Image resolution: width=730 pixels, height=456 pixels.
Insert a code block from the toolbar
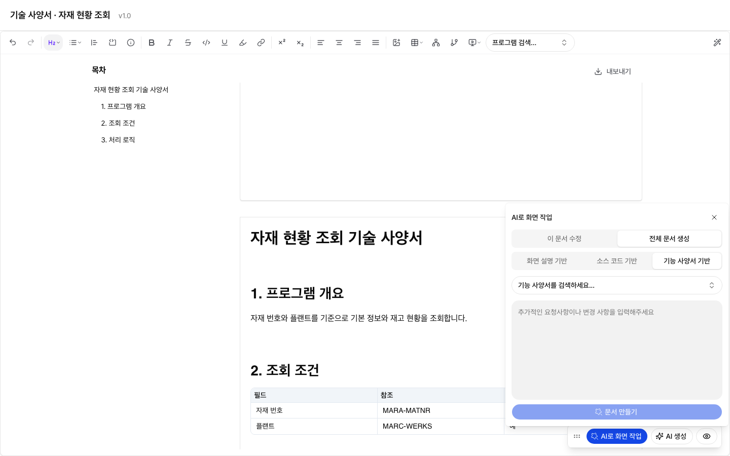pyautogui.click(x=113, y=43)
